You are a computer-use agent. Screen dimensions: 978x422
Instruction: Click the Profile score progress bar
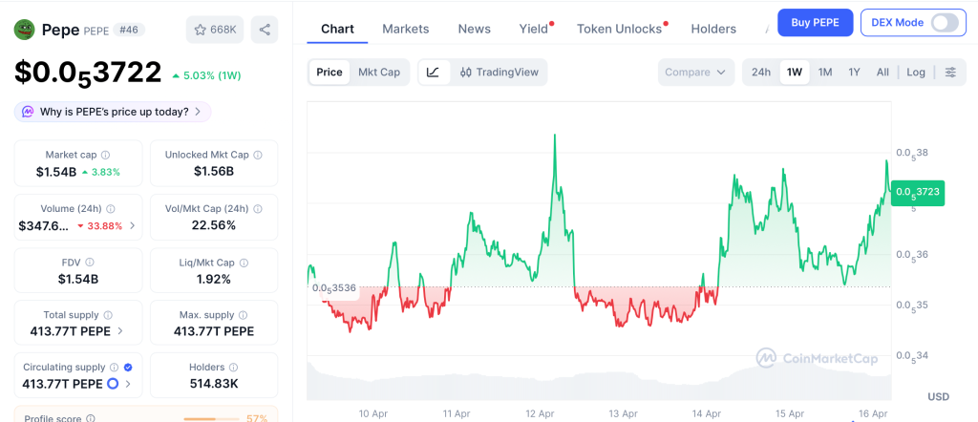pos(212,418)
